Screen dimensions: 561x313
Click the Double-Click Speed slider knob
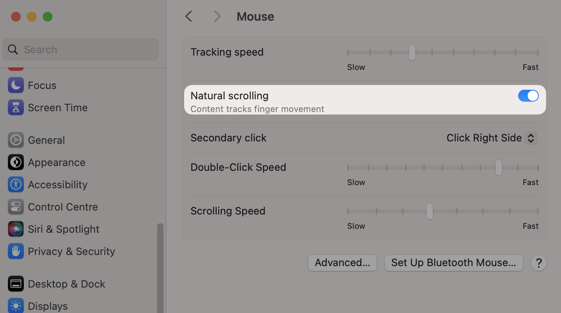498,167
